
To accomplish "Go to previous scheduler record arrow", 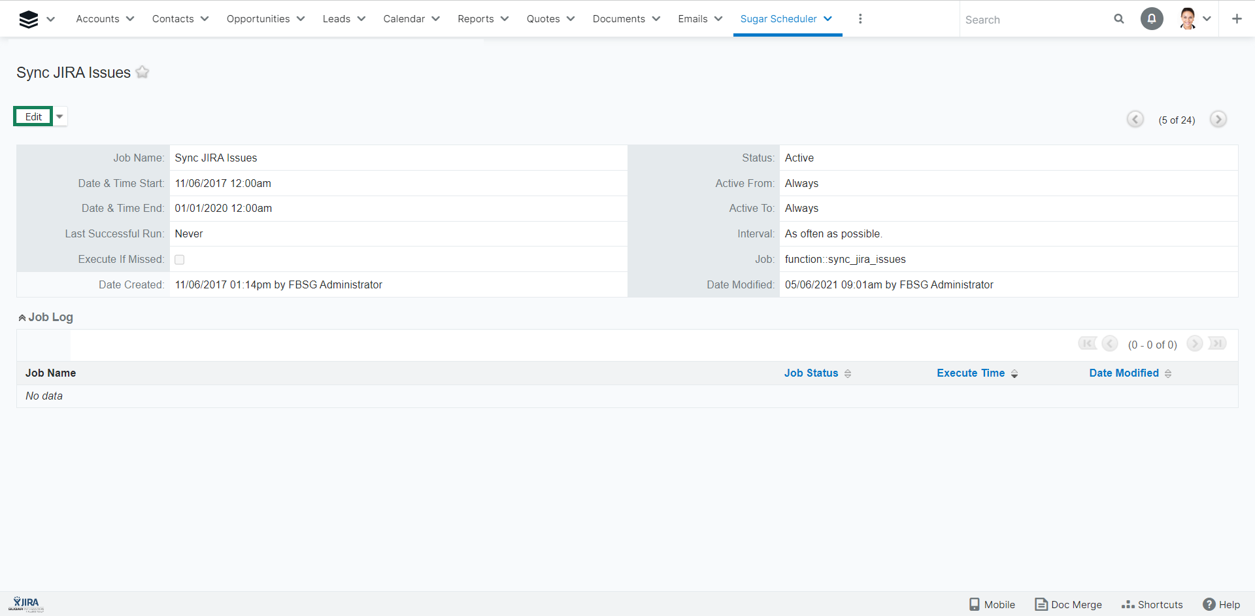I will (1135, 120).
